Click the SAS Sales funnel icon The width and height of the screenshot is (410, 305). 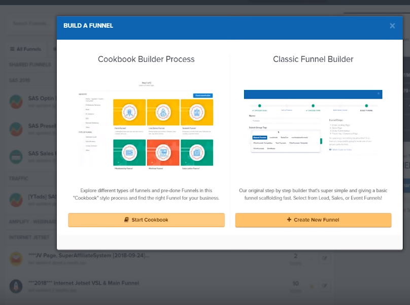point(16,157)
